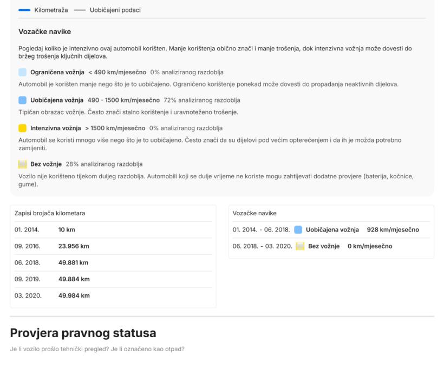Click the blue Kilometraža legend line
Screen dimensions: 444x374
tap(24, 10)
